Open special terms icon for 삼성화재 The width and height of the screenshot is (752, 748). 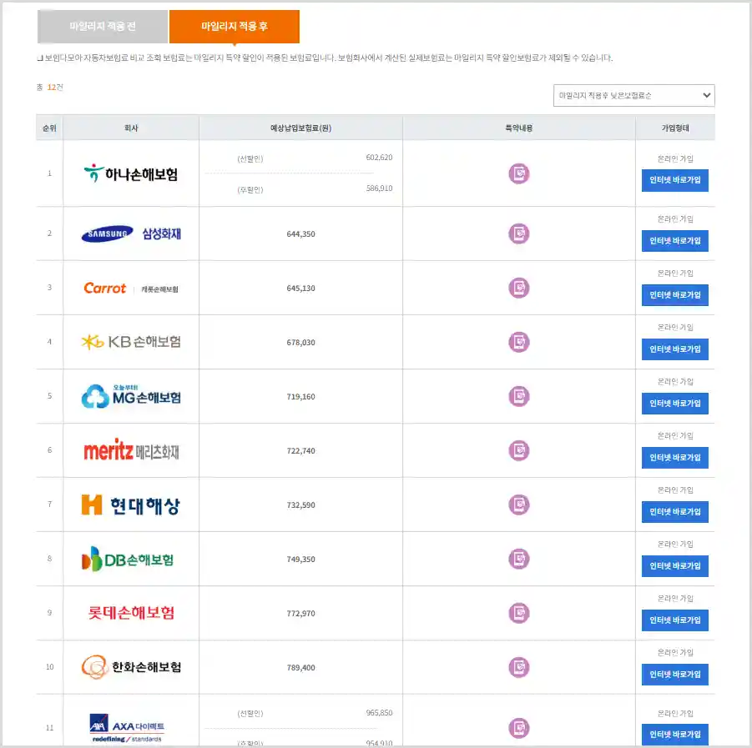tap(519, 233)
